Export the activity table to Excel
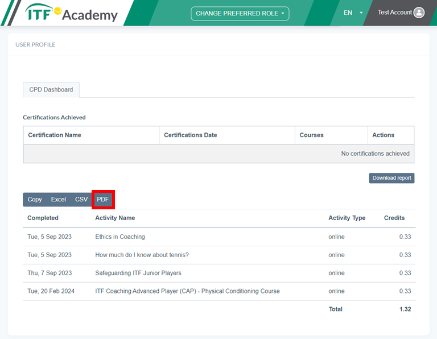Image resolution: width=437 pixels, height=339 pixels. pyautogui.click(x=58, y=200)
